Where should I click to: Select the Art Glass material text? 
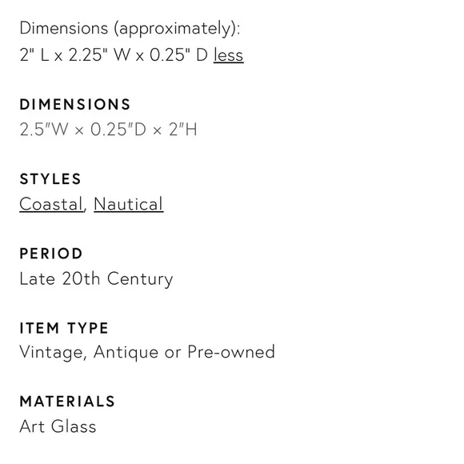click(58, 426)
